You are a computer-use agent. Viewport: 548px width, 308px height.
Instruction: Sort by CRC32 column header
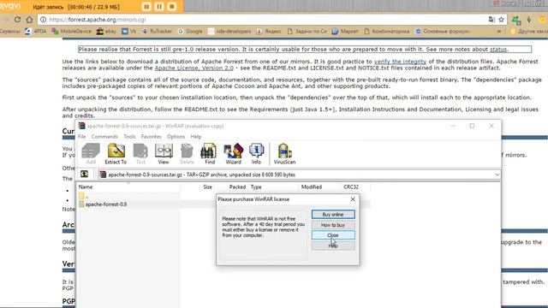coord(351,187)
